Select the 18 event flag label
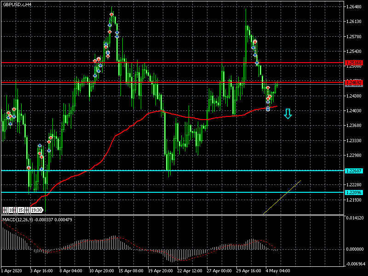 (11, 210)
